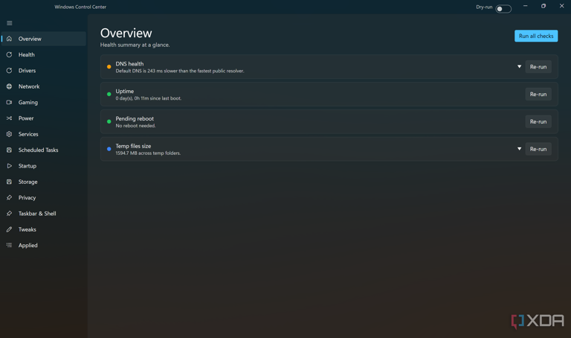Go to Scheduled Tasks label

click(x=38, y=150)
